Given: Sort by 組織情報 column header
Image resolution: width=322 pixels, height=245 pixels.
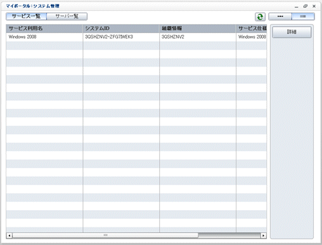Looking at the screenshot, I should (x=198, y=29).
